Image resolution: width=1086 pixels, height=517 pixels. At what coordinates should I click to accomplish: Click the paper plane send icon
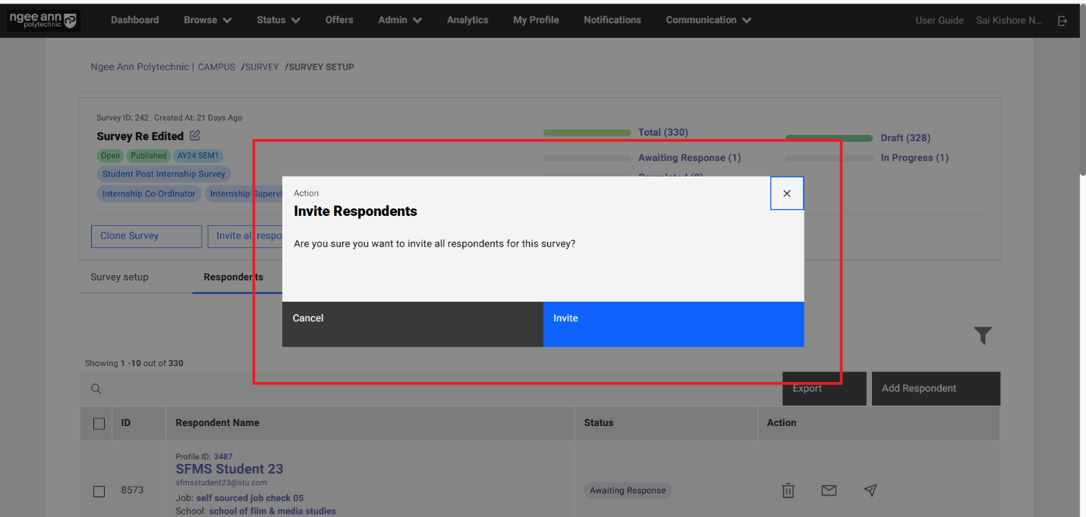coord(870,490)
